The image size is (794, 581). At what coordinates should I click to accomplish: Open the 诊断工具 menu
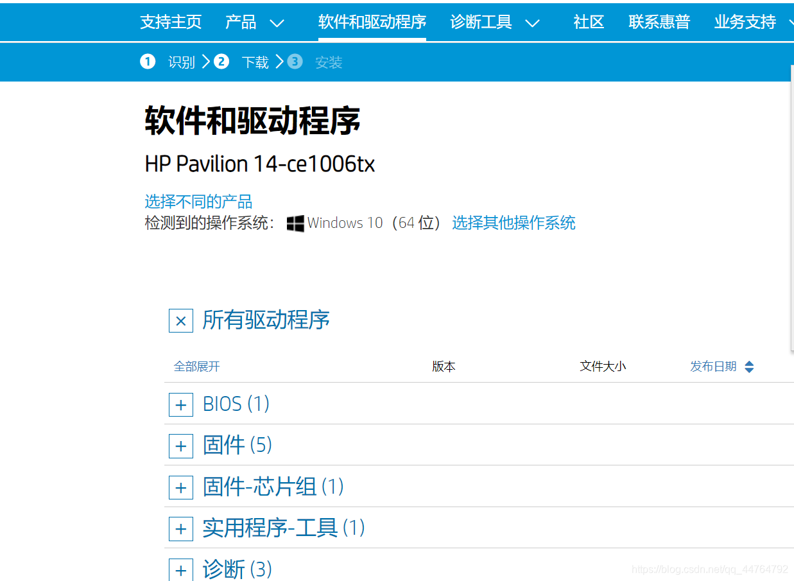(x=481, y=22)
